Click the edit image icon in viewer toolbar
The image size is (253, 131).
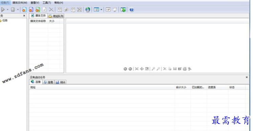[180, 69]
